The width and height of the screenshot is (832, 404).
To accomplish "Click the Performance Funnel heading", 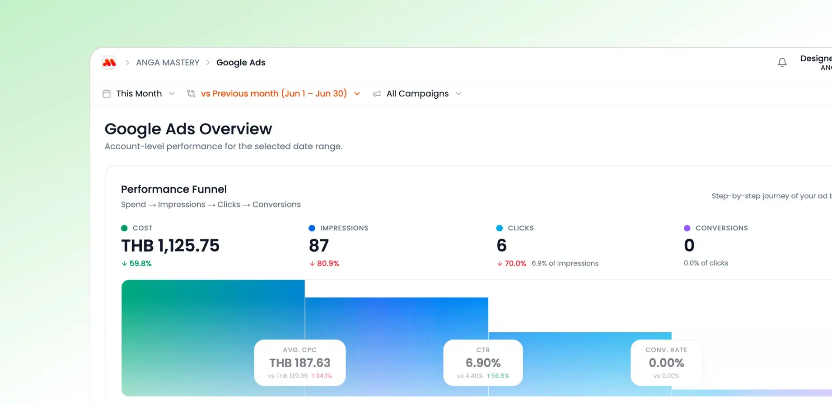I will click(x=174, y=189).
